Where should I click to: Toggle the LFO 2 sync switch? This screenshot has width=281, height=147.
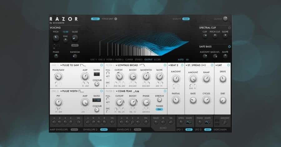[x=208, y=129]
